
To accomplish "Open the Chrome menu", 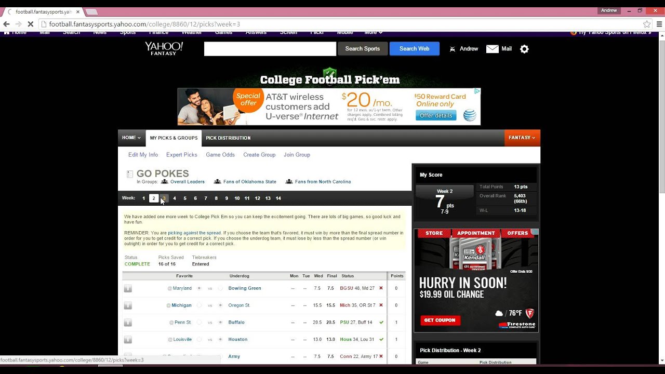I will (660, 24).
